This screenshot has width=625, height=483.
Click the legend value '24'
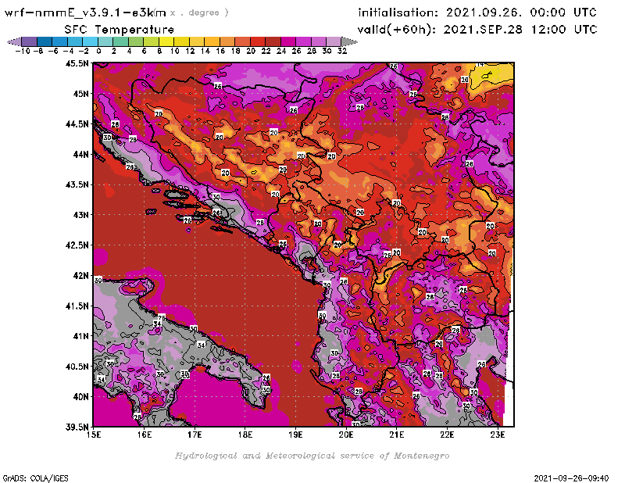coord(281,51)
